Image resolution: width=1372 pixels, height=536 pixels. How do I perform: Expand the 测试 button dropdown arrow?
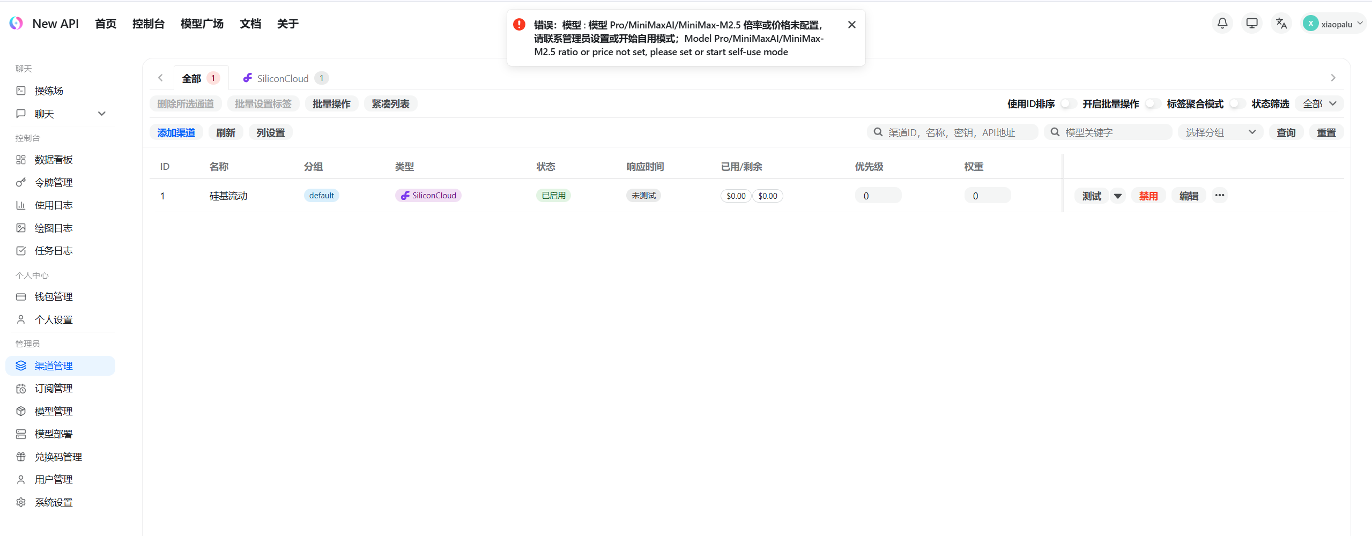tap(1118, 196)
